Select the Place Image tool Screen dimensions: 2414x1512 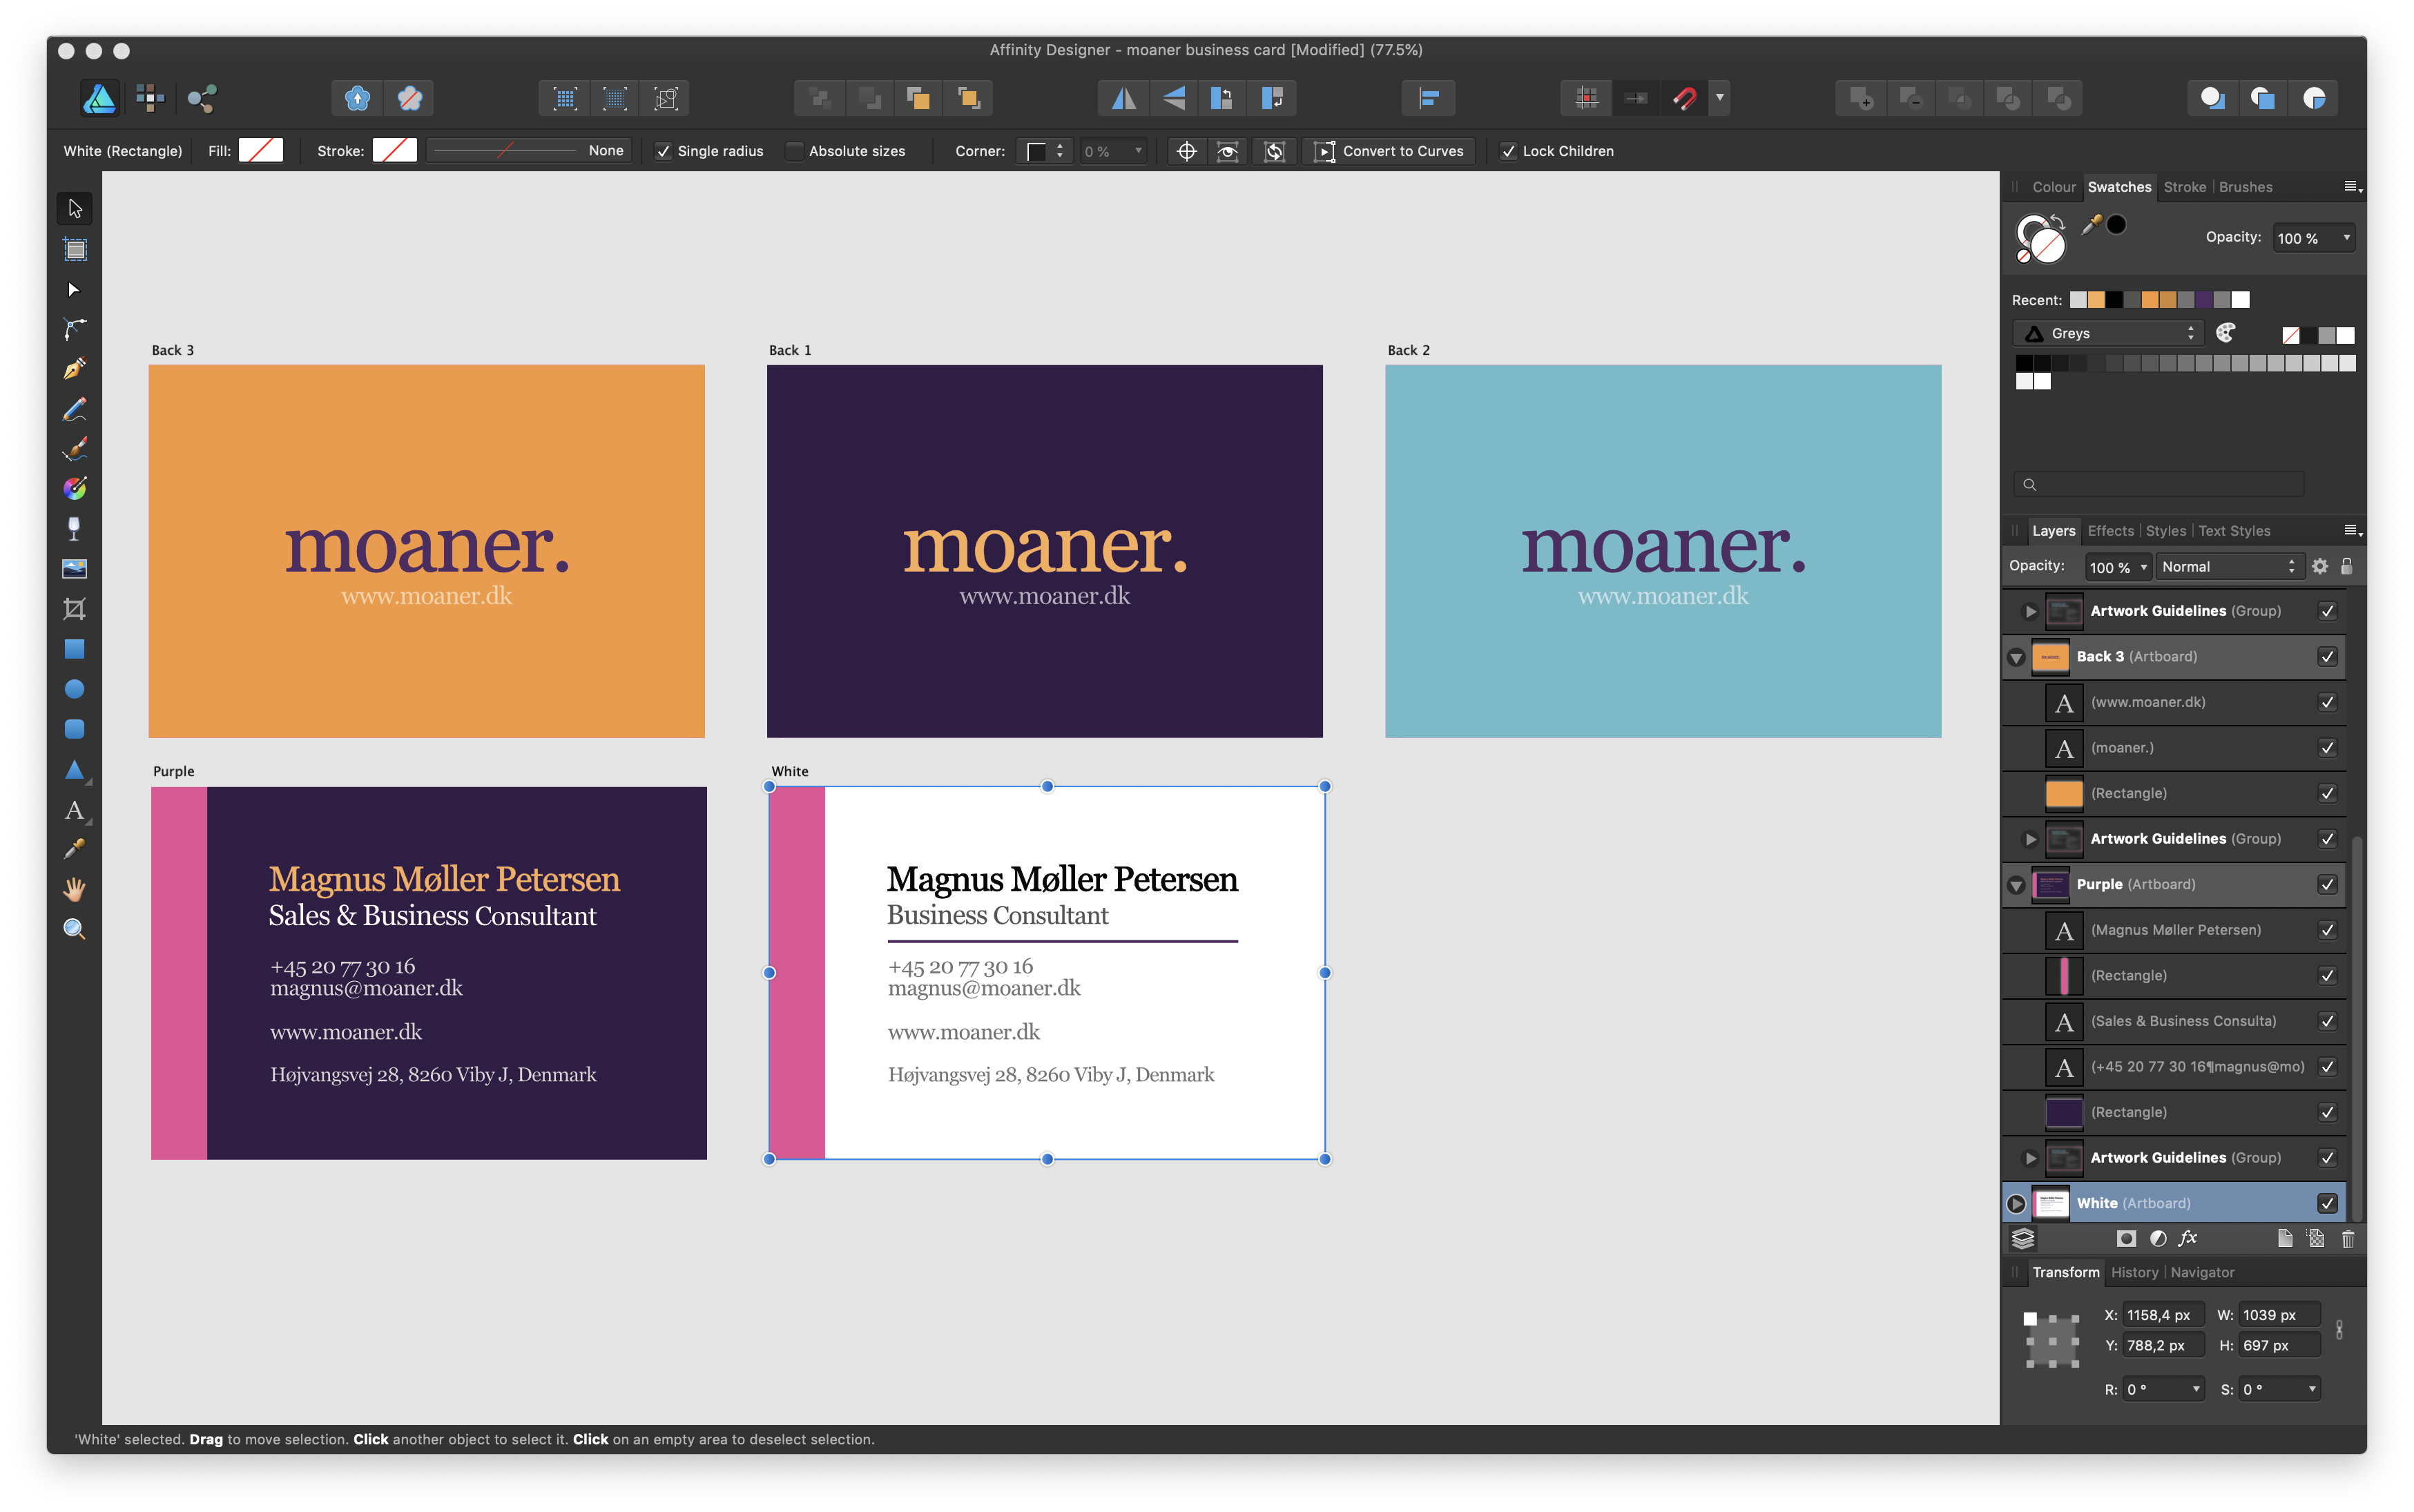74,569
